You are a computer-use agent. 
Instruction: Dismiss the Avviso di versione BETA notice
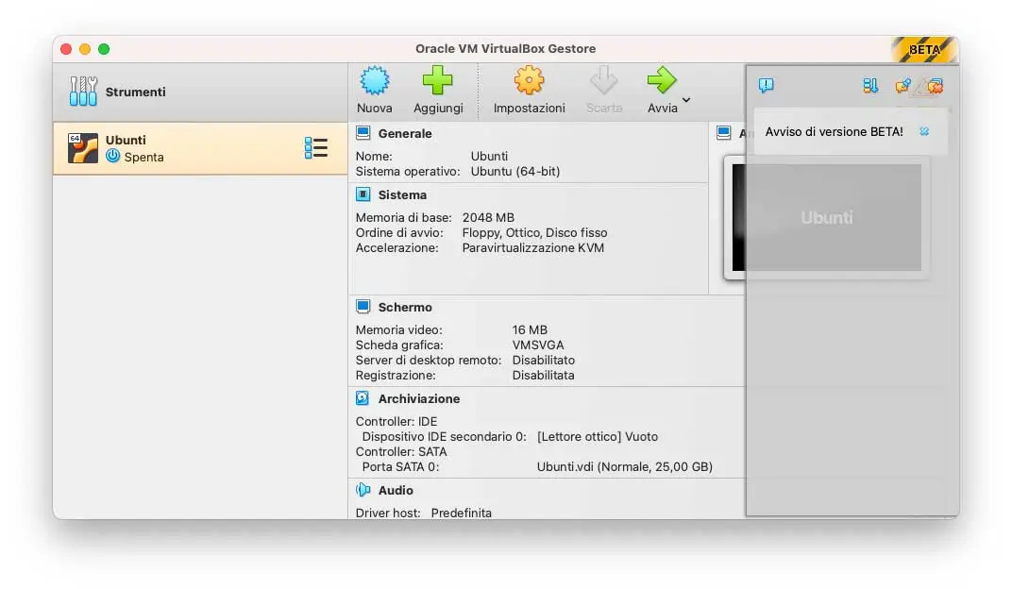[x=923, y=132]
